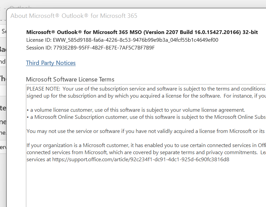Click the bold Microsoft Outlook product name

[84, 32]
